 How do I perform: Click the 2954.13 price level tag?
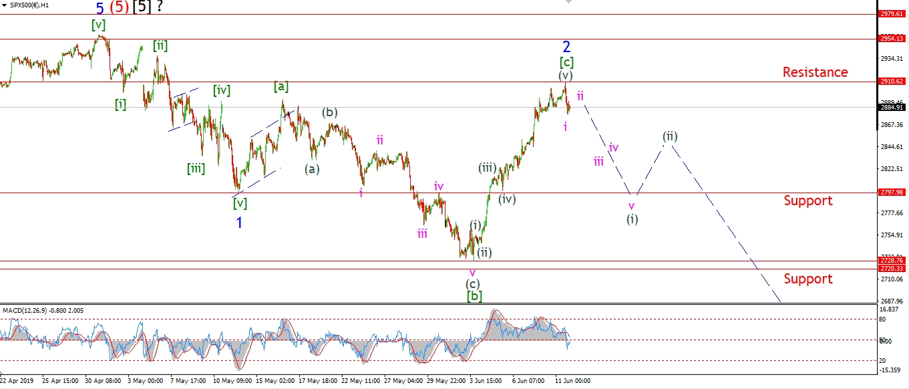892,39
